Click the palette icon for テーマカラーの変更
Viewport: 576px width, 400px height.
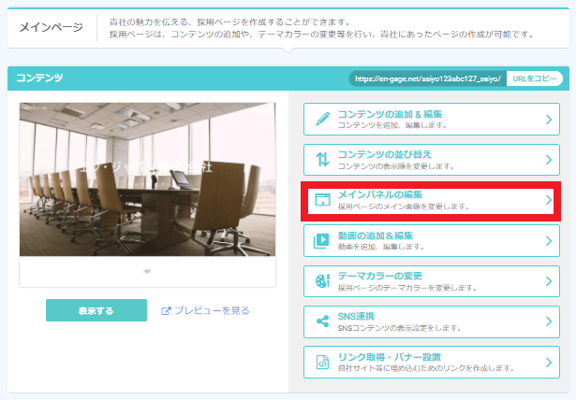322,281
